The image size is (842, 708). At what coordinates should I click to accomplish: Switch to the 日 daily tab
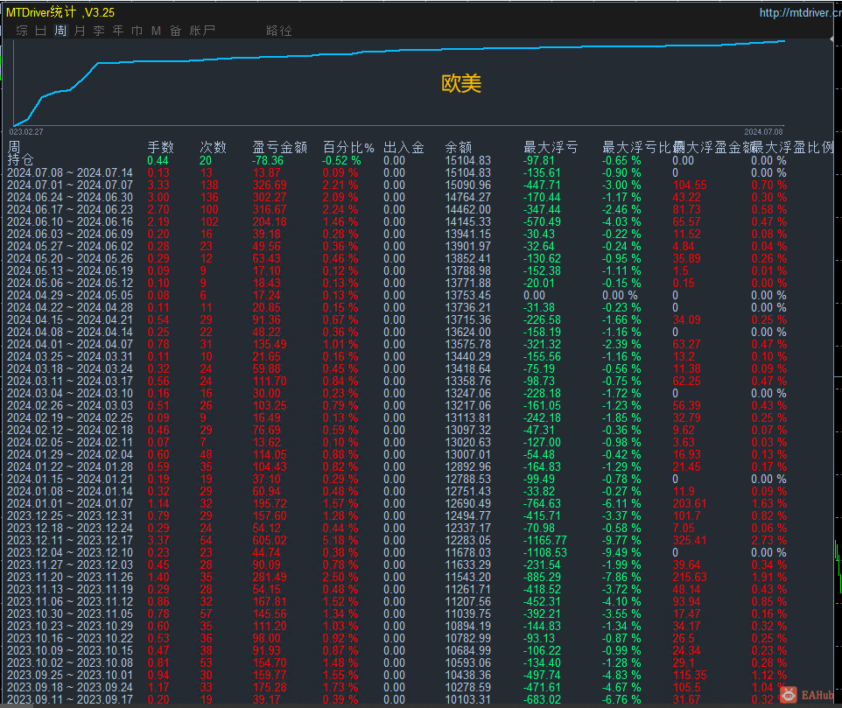coord(41,31)
